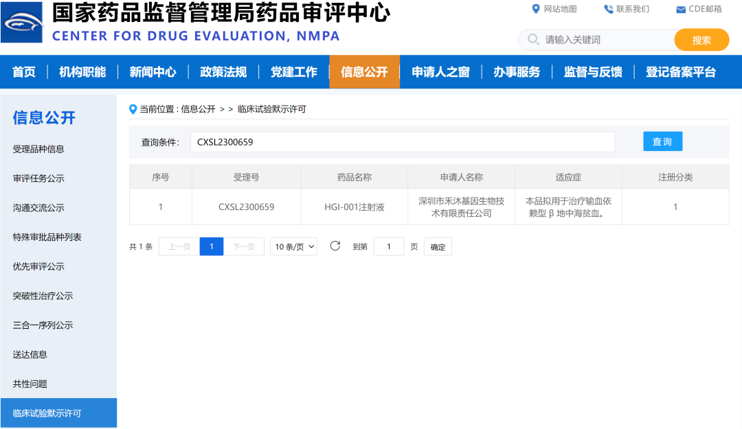742x429 pixels.
Task: Click the breadcrumb location pin icon
Action: 133,108
